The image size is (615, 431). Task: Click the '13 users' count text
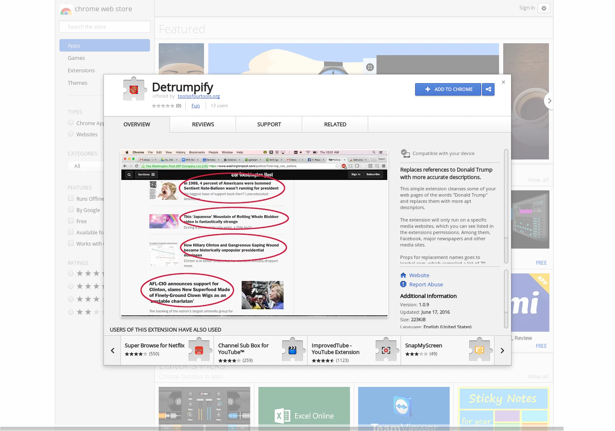(x=219, y=106)
